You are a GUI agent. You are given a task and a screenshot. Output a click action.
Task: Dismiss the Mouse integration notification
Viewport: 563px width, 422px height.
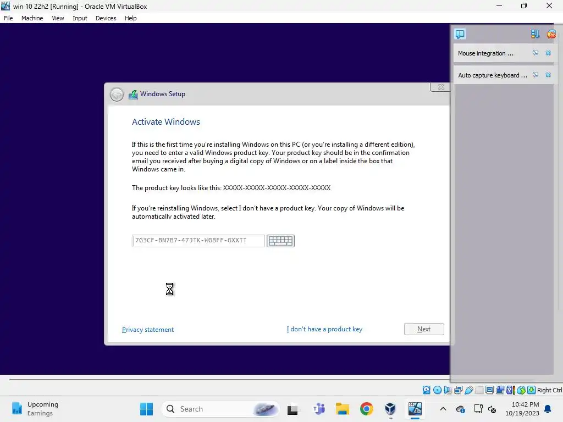pos(548,53)
